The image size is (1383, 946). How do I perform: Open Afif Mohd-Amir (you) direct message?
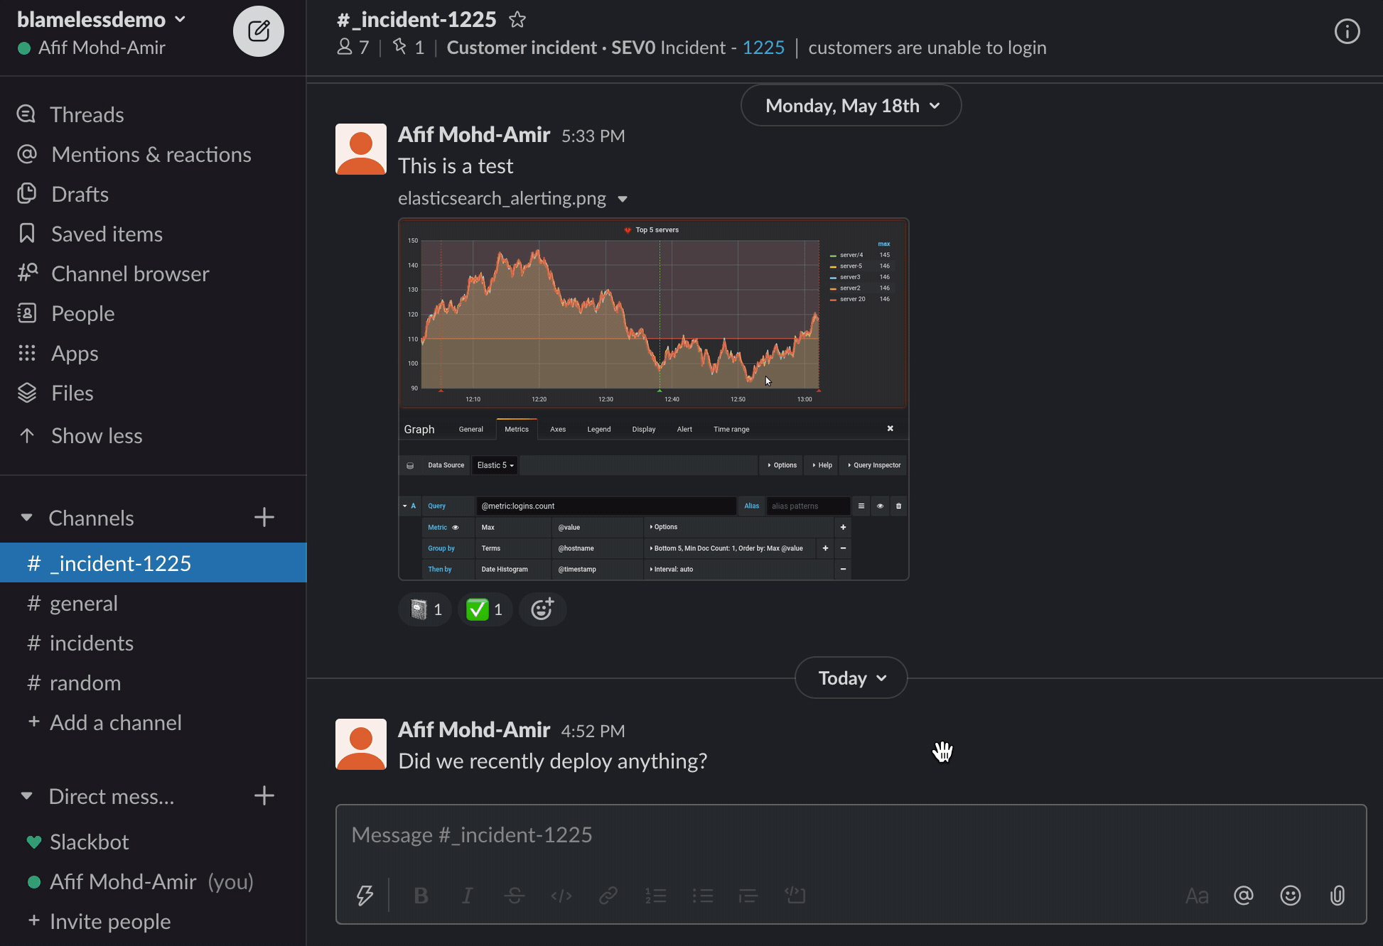[153, 881]
